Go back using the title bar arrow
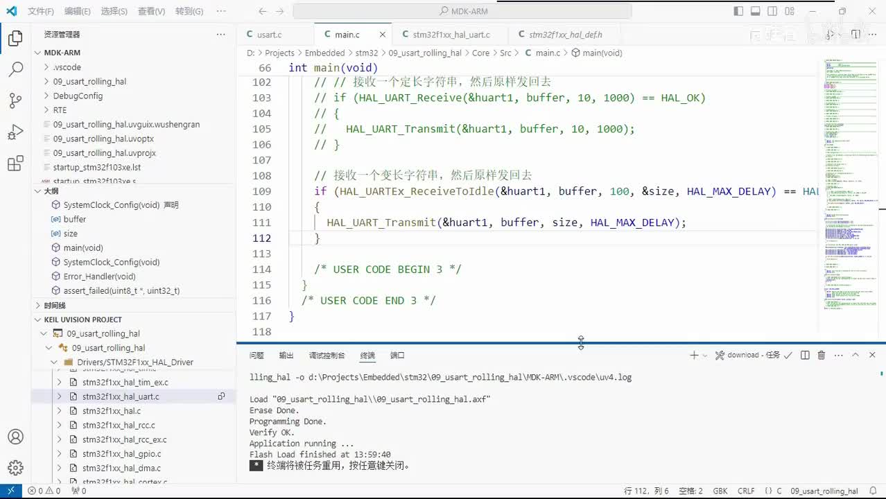886x499 pixels. point(262,11)
